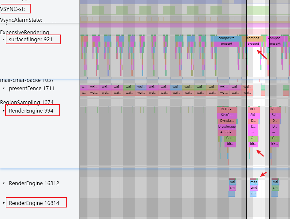Select the green Gui... slice
This screenshot has width=290, height=219.
(230, 138)
